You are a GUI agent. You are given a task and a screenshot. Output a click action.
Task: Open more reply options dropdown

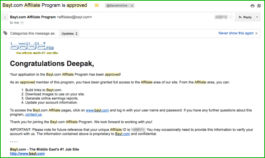click(x=257, y=17)
